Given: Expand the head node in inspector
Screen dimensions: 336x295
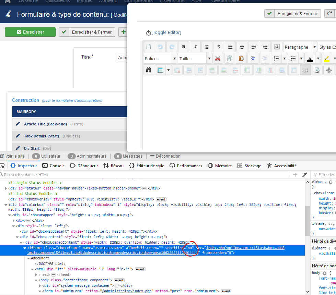Looking at the screenshot, I should (36, 275).
